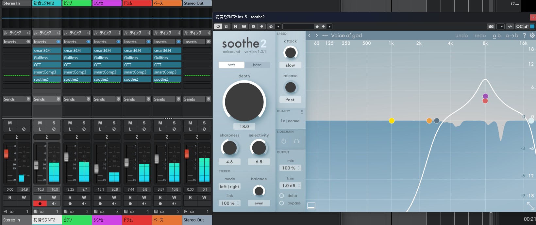Click the sidechain power icon
536x225 pixels.
[284, 141]
